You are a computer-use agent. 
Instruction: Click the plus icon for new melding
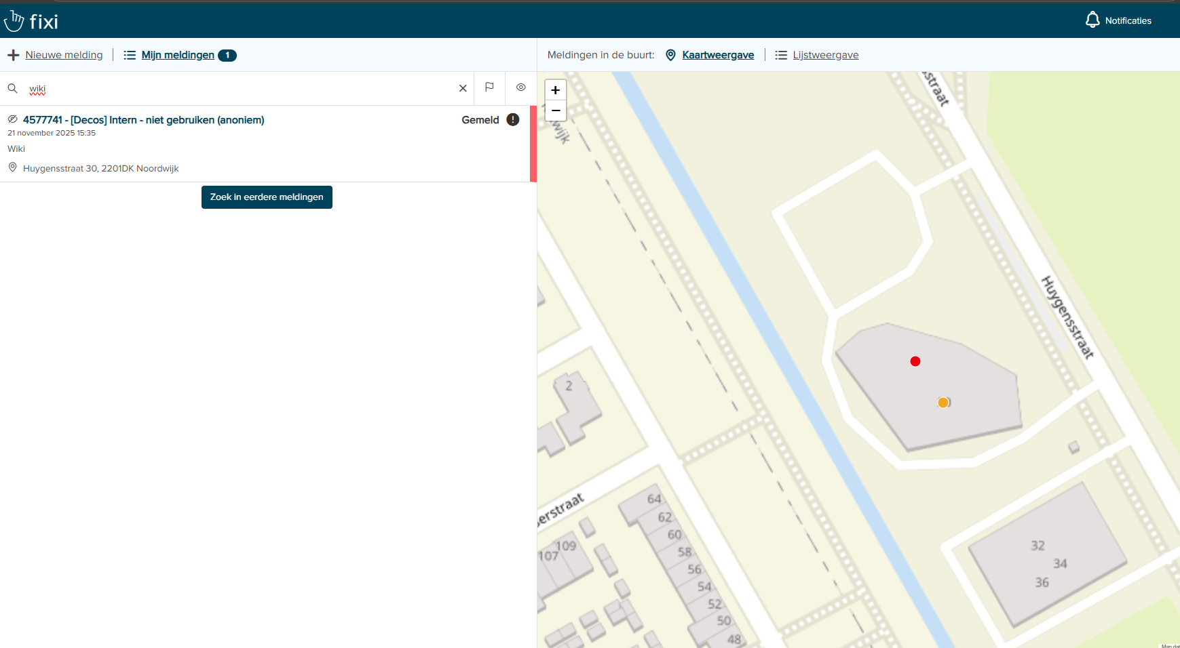point(13,55)
